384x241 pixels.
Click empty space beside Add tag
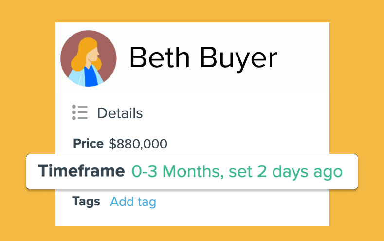point(243,202)
